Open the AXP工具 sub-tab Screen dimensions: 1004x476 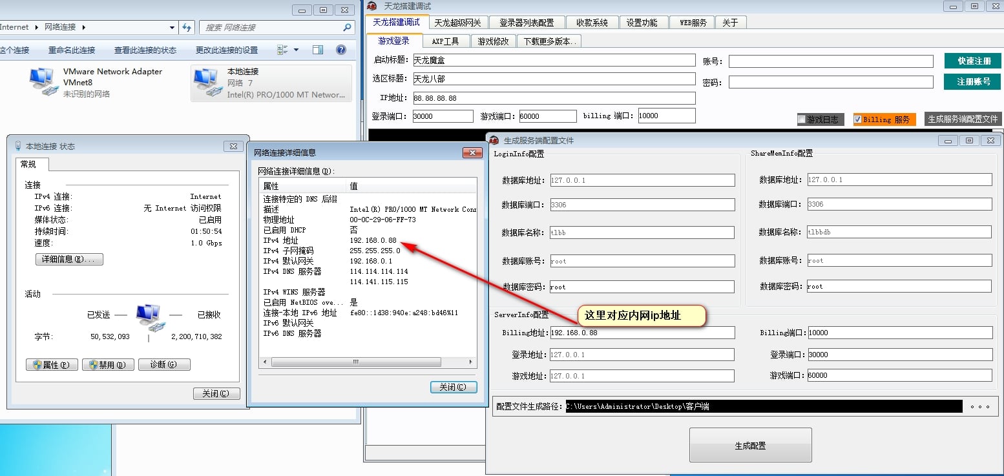[x=445, y=41]
